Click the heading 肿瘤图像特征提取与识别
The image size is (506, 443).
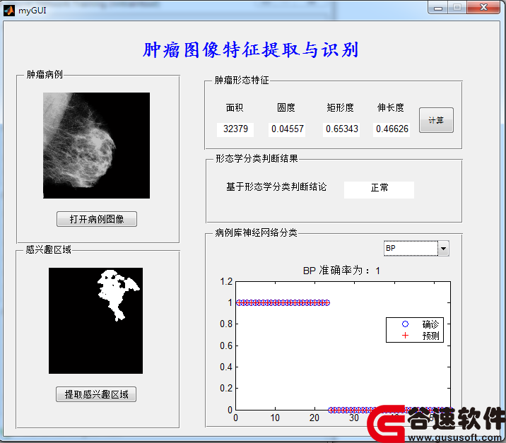click(x=251, y=50)
